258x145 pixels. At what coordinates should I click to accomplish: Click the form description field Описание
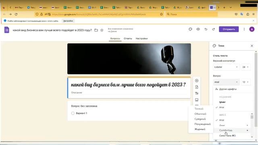tap(129, 93)
